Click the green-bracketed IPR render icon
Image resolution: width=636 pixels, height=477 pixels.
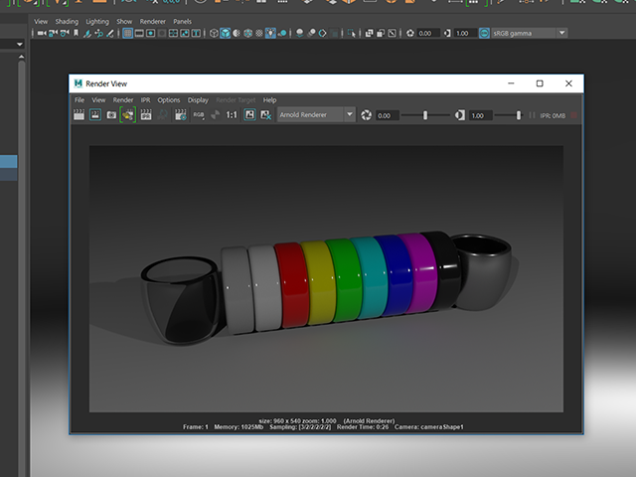coord(128,115)
